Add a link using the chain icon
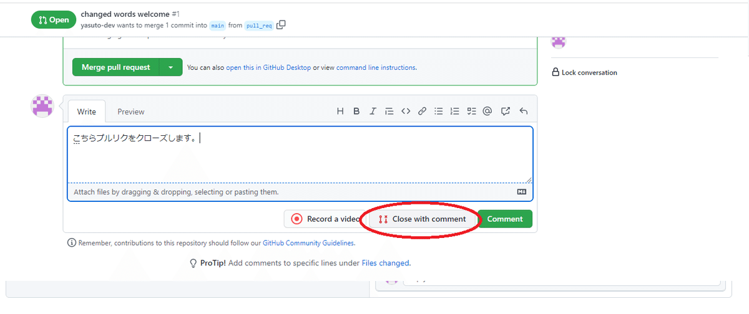This screenshot has height=314, width=749. [422, 112]
